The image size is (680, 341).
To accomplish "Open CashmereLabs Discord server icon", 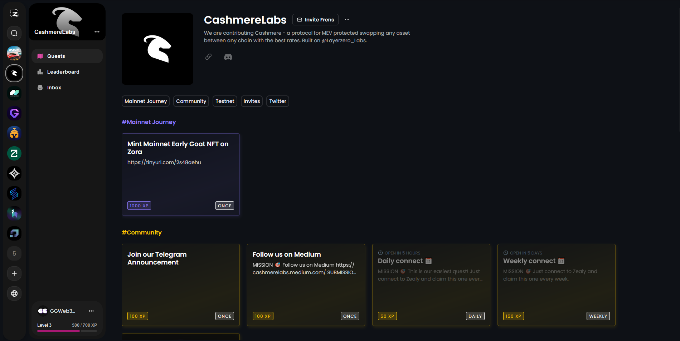I will (x=228, y=57).
